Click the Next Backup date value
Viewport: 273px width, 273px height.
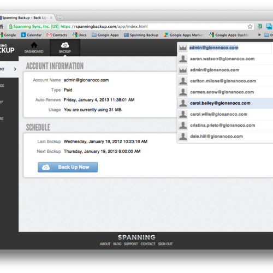[x=102, y=151]
